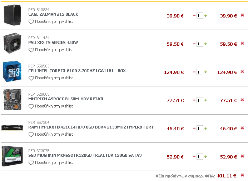
Task: Click quantity field for SSD Mushkin Triactor
Action: [200, 157]
